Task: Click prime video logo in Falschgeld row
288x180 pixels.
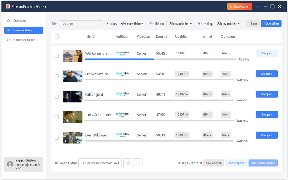Action: click(x=122, y=94)
